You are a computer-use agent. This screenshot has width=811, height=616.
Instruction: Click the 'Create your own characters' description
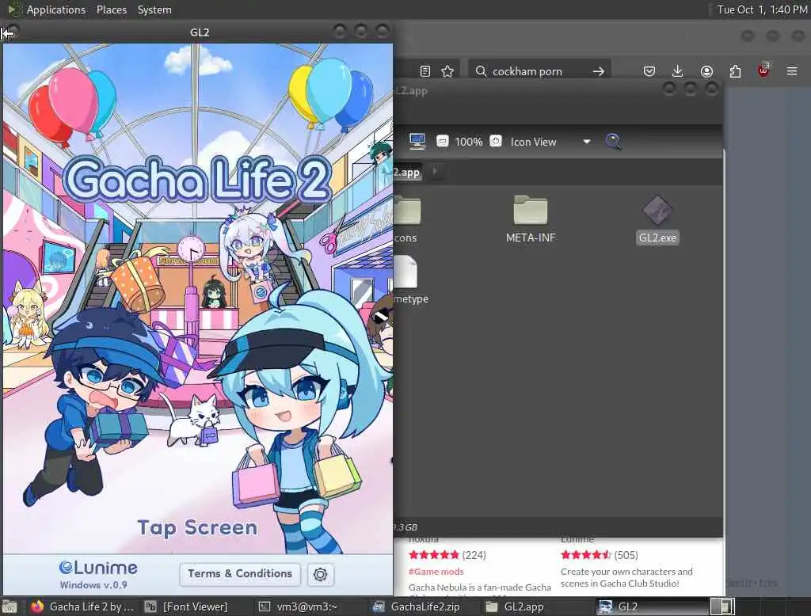626,577
